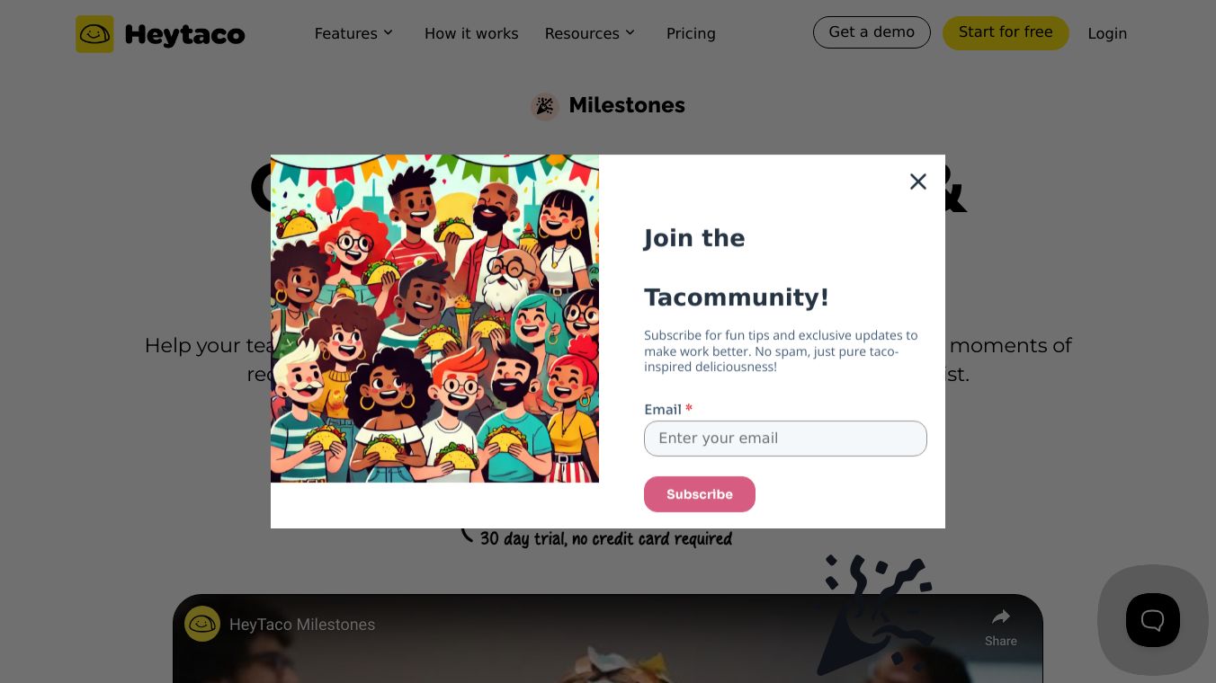Screen dimensions: 1216x683
Task: Click the Share arrow on the video
Action: 1000,617
